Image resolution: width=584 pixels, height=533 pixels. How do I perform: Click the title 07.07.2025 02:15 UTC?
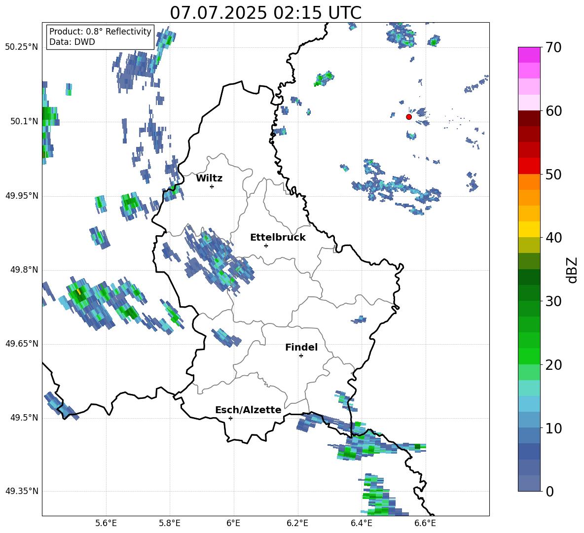(265, 13)
